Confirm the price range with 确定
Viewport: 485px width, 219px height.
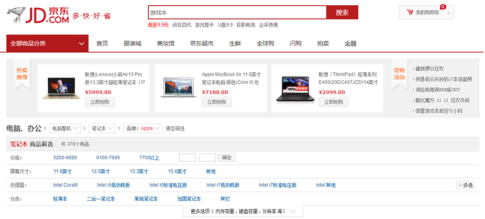227,157
